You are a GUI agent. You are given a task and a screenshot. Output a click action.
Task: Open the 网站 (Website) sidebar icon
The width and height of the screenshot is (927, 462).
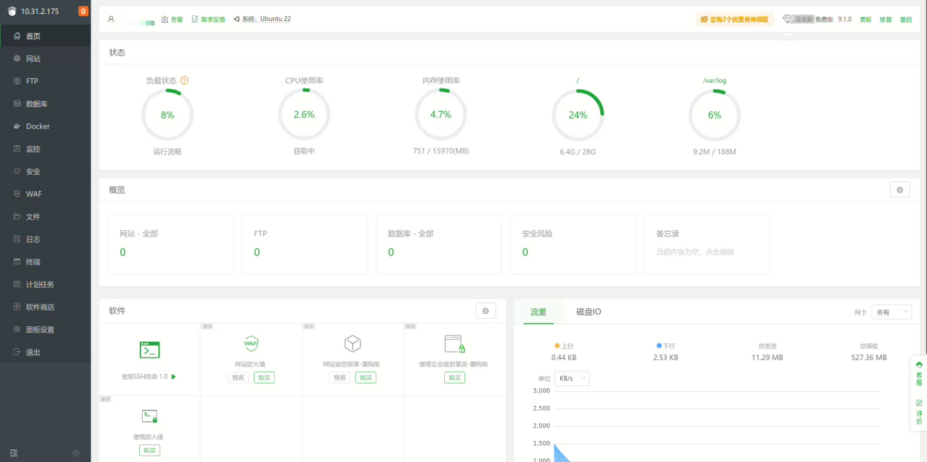coord(18,59)
